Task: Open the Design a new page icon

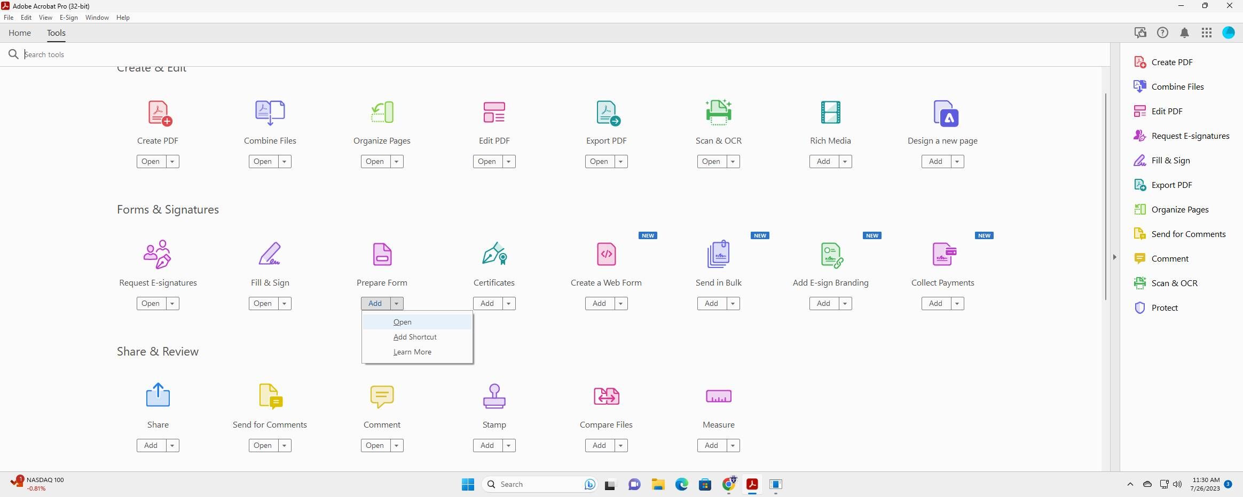Action: pos(945,113)
